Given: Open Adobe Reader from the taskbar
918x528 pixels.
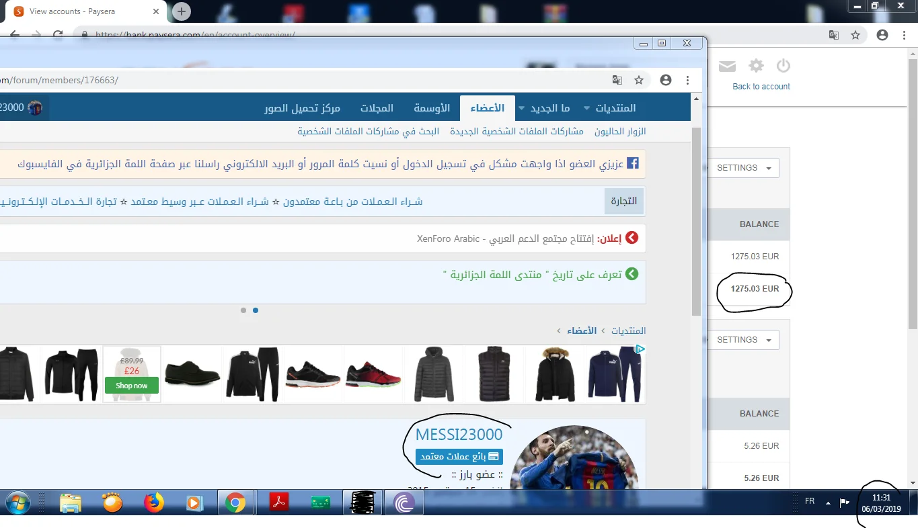Looking at the screenshot, I should 279,502.
